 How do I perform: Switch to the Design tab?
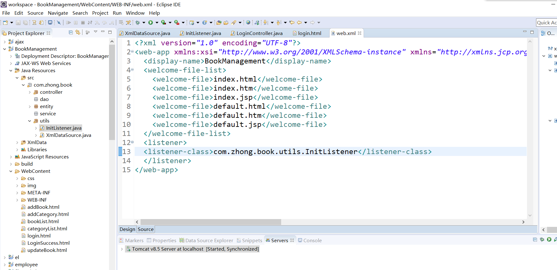tap(127, 229)
